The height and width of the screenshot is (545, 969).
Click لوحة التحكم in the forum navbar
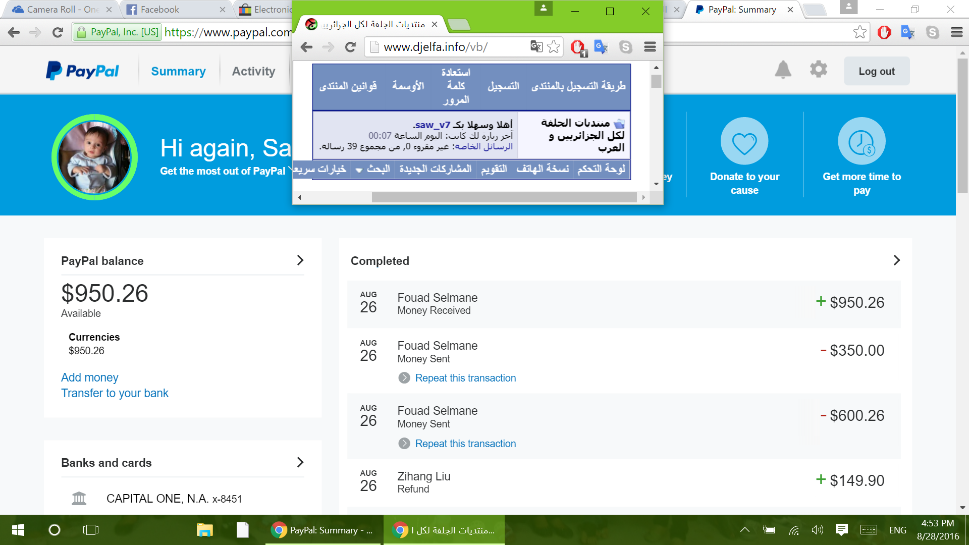click(x=601, y=169)
